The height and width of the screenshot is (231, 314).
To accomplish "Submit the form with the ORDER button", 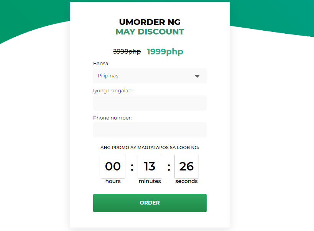I will click(x=150, y=203).
